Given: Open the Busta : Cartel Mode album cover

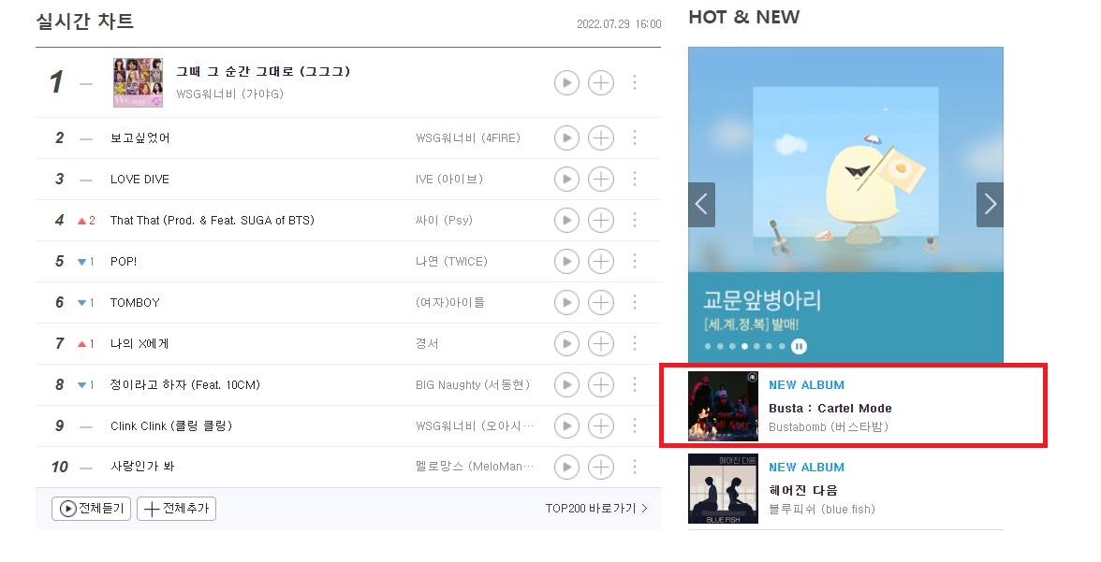Looking at the screenshot, I should click(x=723, y=406).
